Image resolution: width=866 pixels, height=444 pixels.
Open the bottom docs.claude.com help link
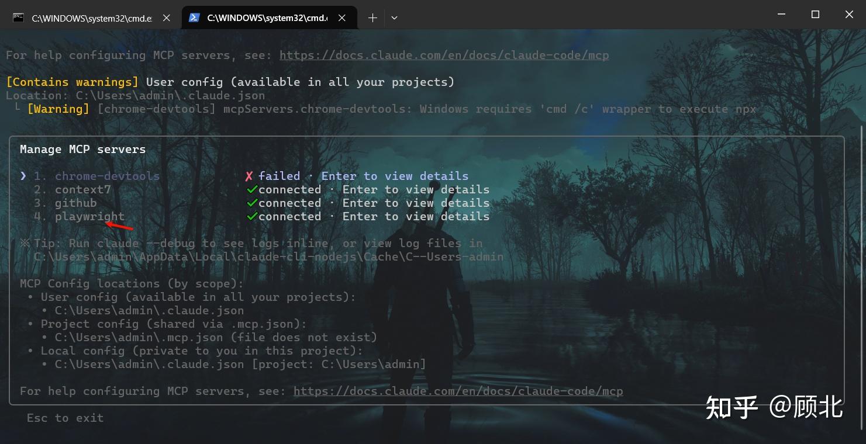[x=458, y=391]
